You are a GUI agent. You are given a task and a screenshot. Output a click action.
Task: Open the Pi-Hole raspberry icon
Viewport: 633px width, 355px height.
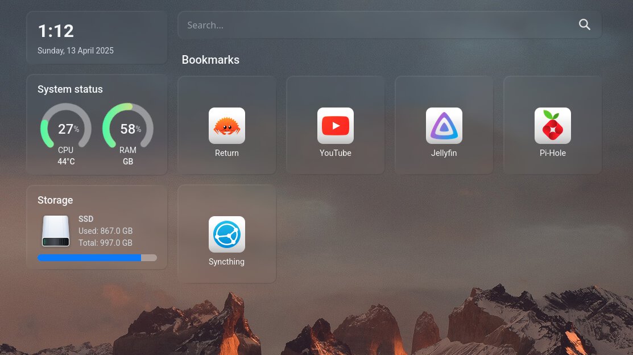click(552, 126)
